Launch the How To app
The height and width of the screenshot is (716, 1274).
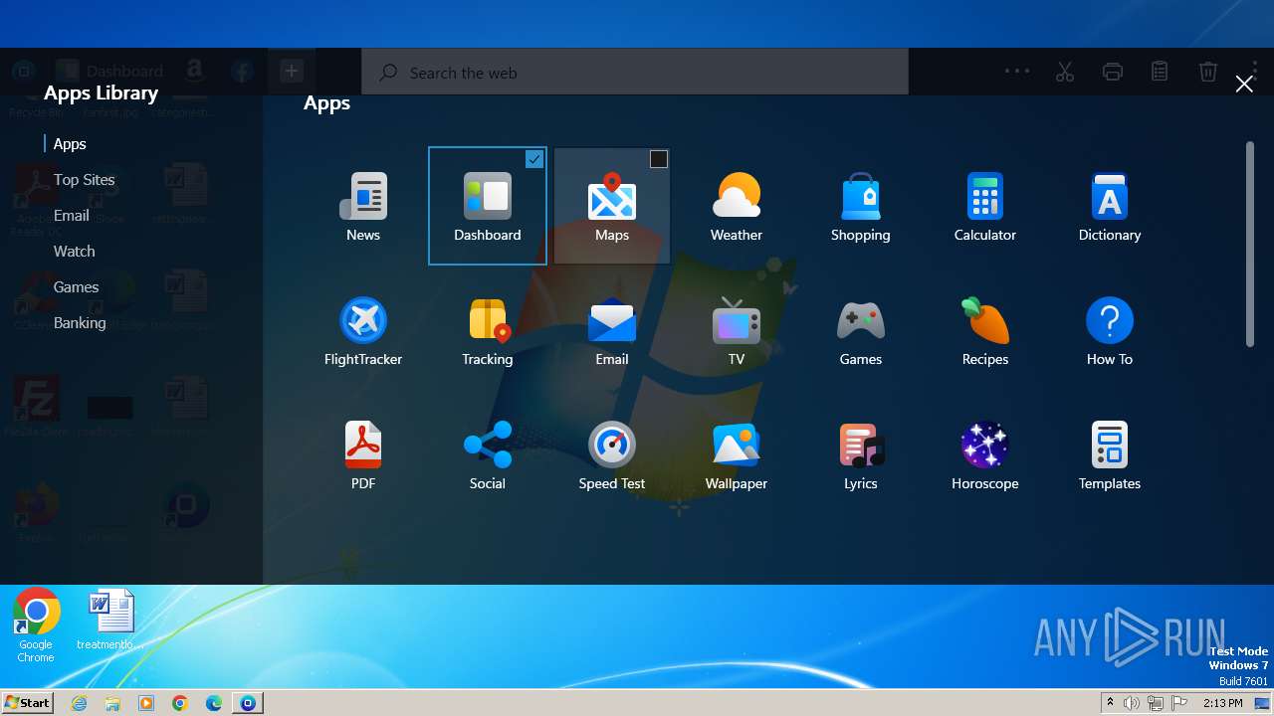click(1110, 331)
